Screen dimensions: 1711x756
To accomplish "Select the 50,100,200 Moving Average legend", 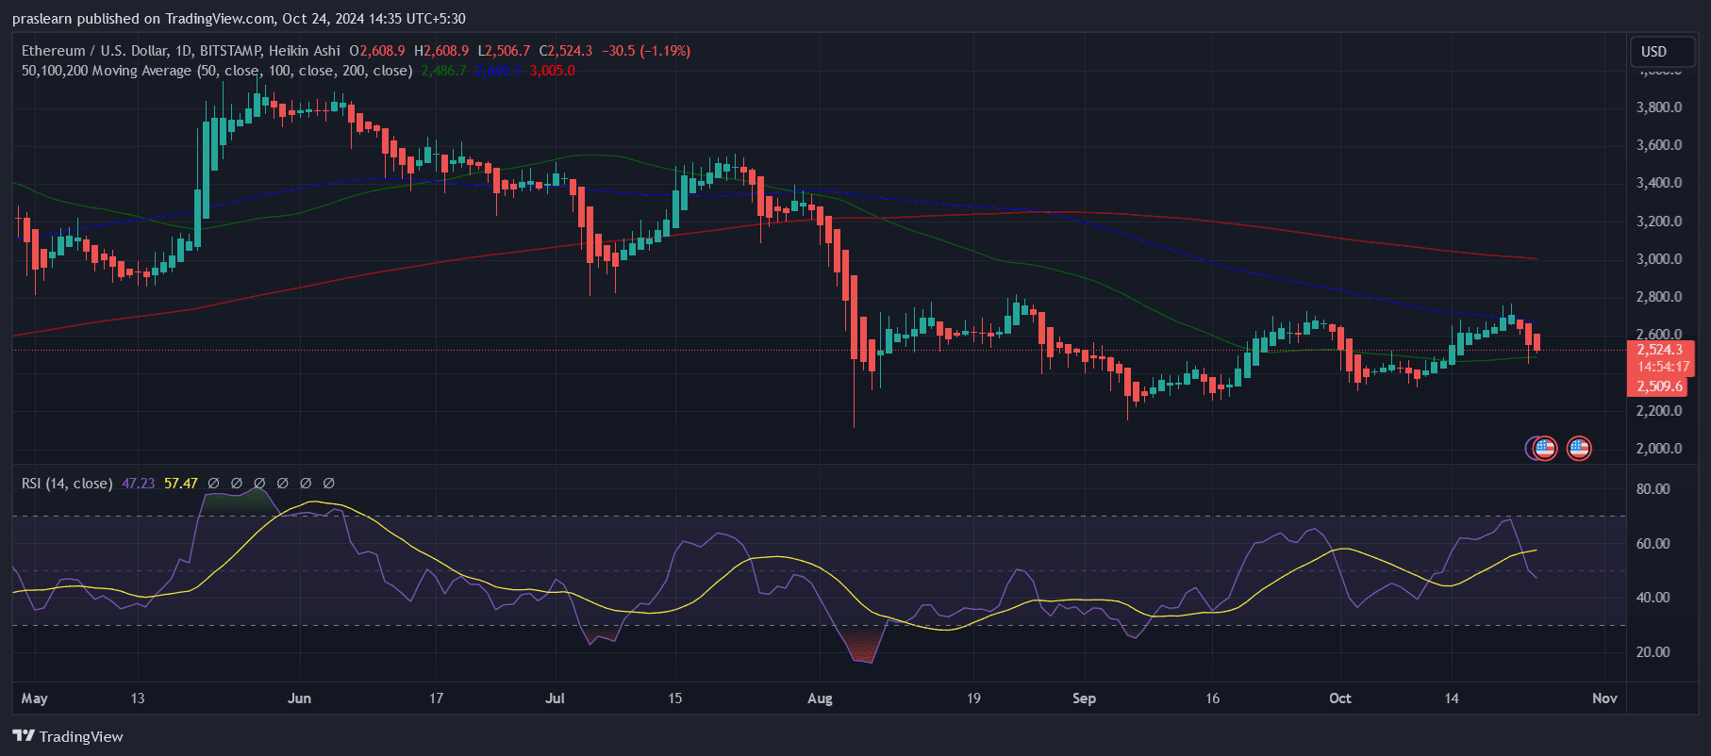I will point(217,71).
